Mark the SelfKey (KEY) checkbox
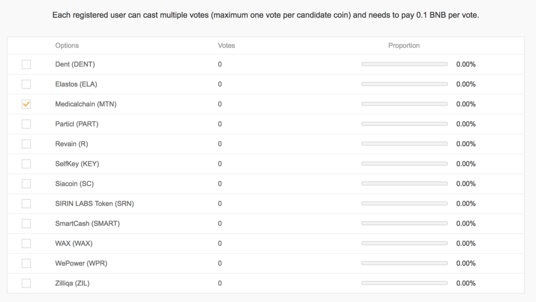536x302 pixels. coord(26,164)
